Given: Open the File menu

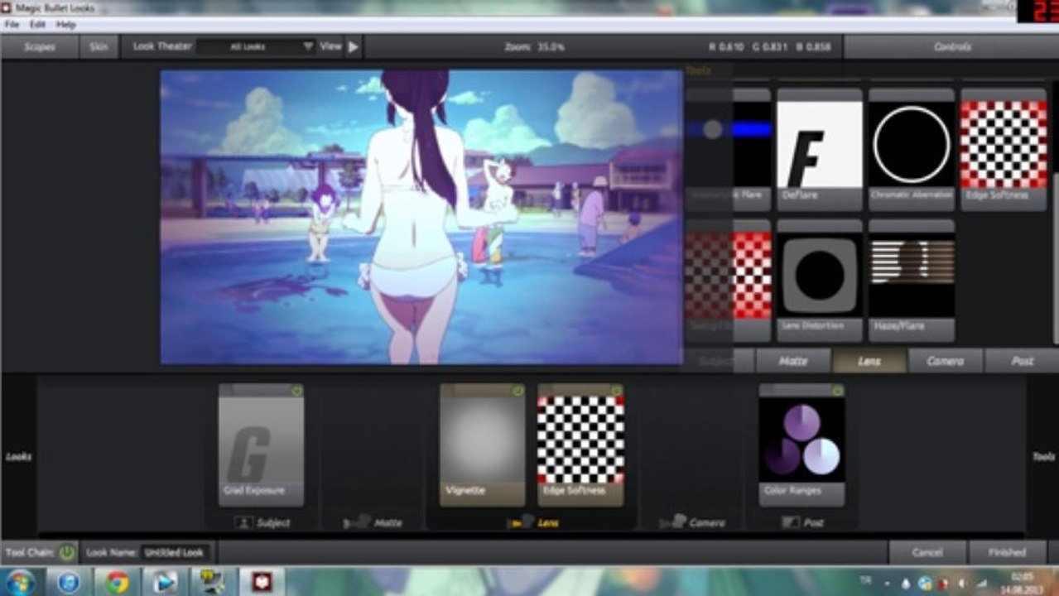Looking at the screenshot, I should click(x=12, y=25).
